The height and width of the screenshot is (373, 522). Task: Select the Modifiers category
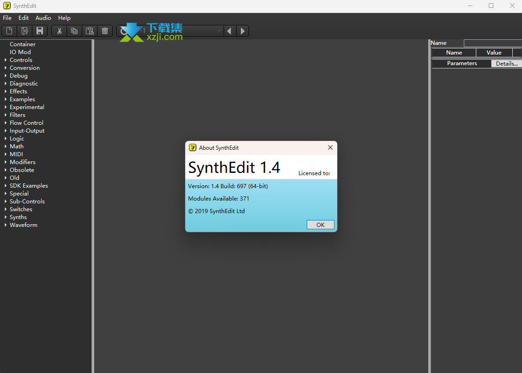pos(22,162)
